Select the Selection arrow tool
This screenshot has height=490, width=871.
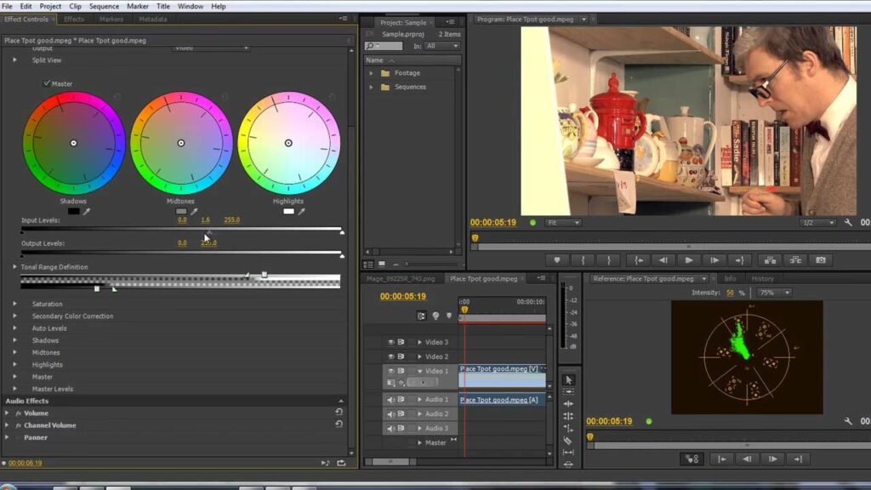[x=569, y=380]
